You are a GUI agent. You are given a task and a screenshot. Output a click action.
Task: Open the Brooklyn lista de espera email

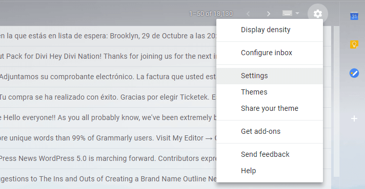coord(108,36)
